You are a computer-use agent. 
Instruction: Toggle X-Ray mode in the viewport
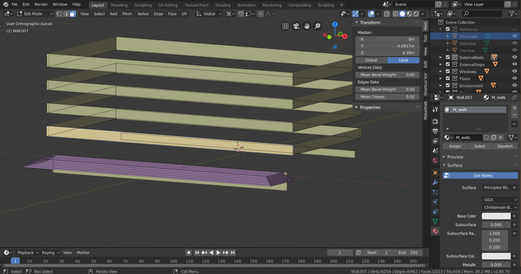pyautogui.click(x=387, y=14)
